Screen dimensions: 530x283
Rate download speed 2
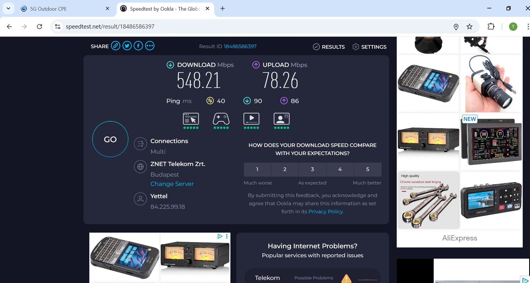[285, 169]
